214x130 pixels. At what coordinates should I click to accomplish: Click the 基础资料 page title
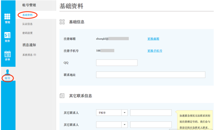[71, 6]
